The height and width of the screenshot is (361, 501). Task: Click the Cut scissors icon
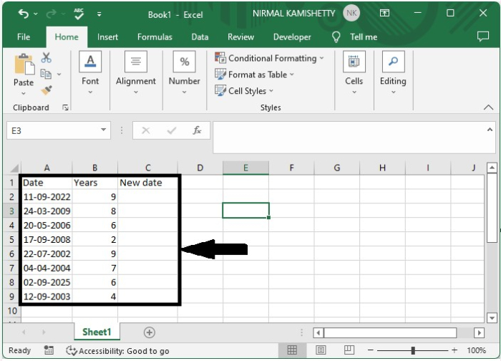tap(47, 57)
